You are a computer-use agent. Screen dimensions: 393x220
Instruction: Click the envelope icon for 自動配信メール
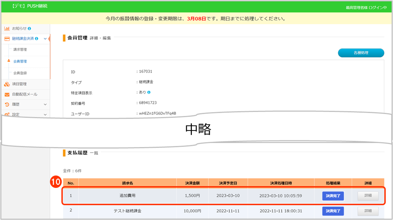point(7,94)
